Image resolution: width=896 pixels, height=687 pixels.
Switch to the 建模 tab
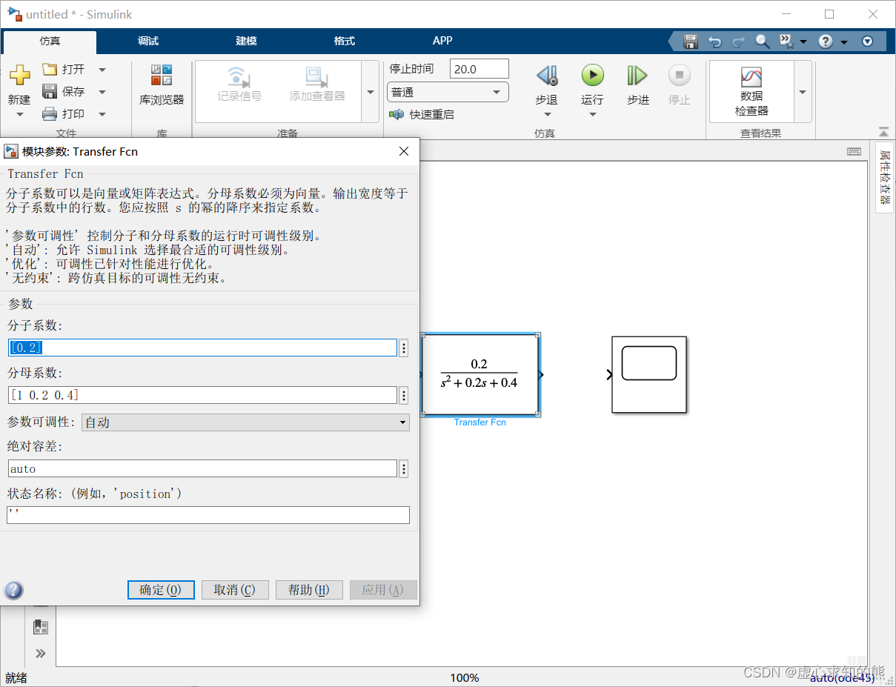click(246, 42)
